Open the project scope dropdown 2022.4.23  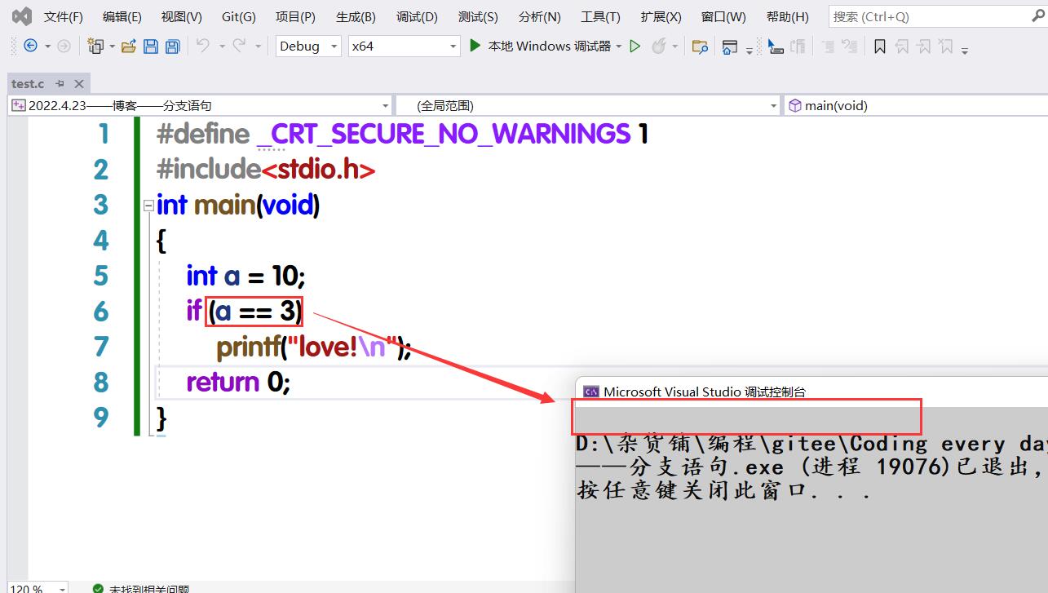201,105
